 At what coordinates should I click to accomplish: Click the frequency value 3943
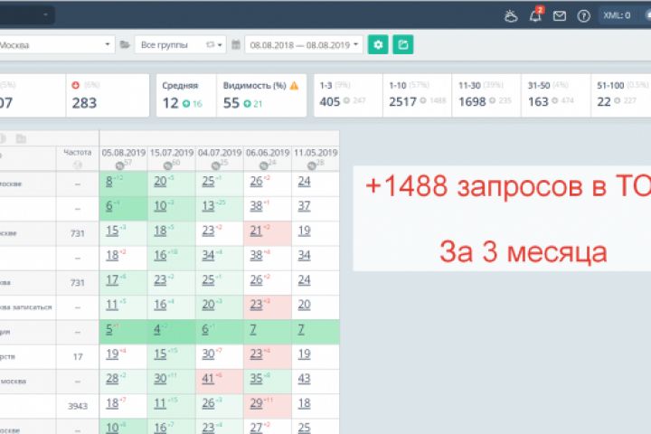[78, 406]
